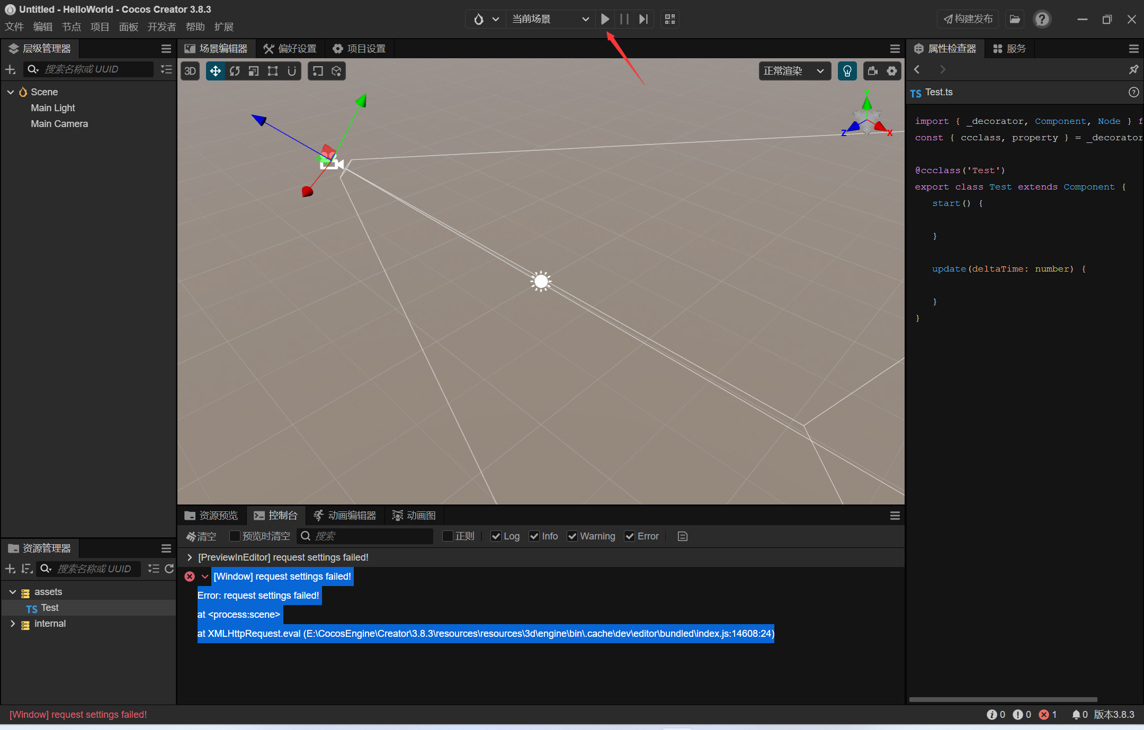Image resolution: width=1144 pixels, height=730 pixels.
Task: Toggle the 预览时清空 checkbox
Action: [x=235, y=536]
